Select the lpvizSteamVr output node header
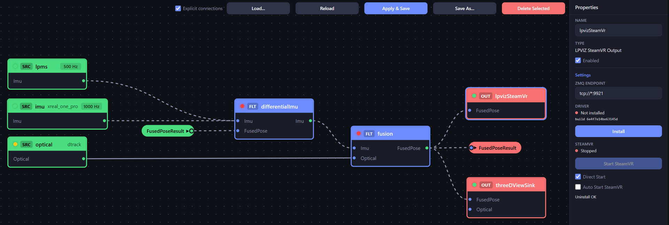The height and width of the screenshot is (225, 669). click(x=506, y=96)
